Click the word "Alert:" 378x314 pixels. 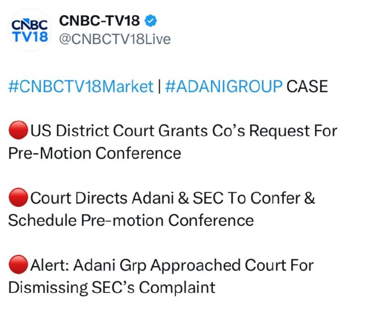pos(52,266)
